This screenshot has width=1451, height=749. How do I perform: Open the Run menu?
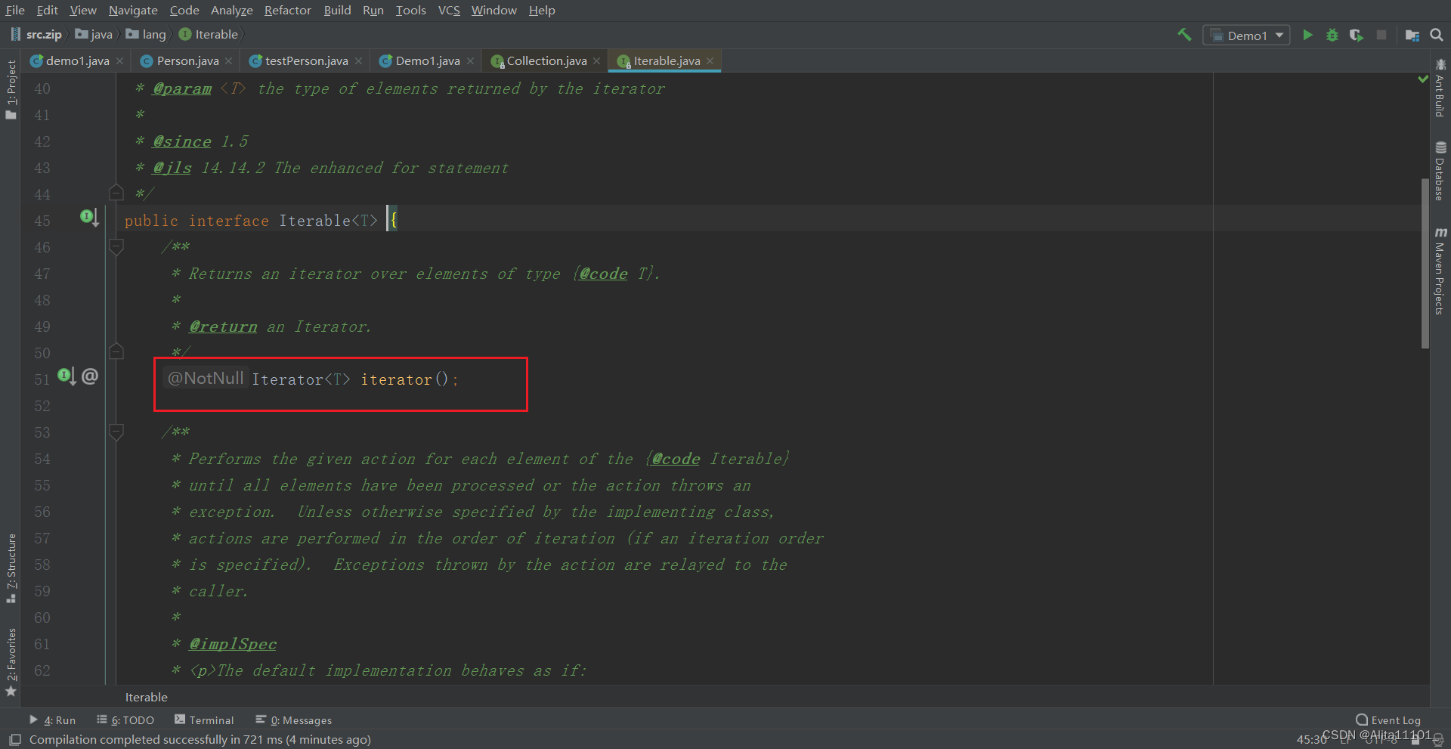click(373, 10)
